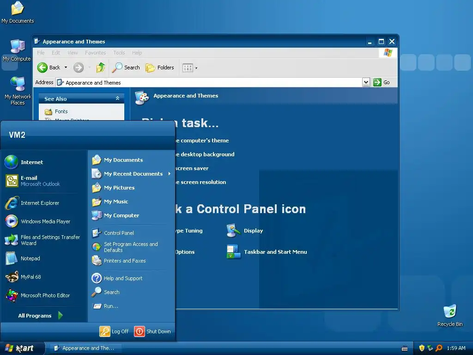Viewport: 473px width, 355px height.
Task: Click Back arrow in Explorer toolbar
Action: point(49,67)
